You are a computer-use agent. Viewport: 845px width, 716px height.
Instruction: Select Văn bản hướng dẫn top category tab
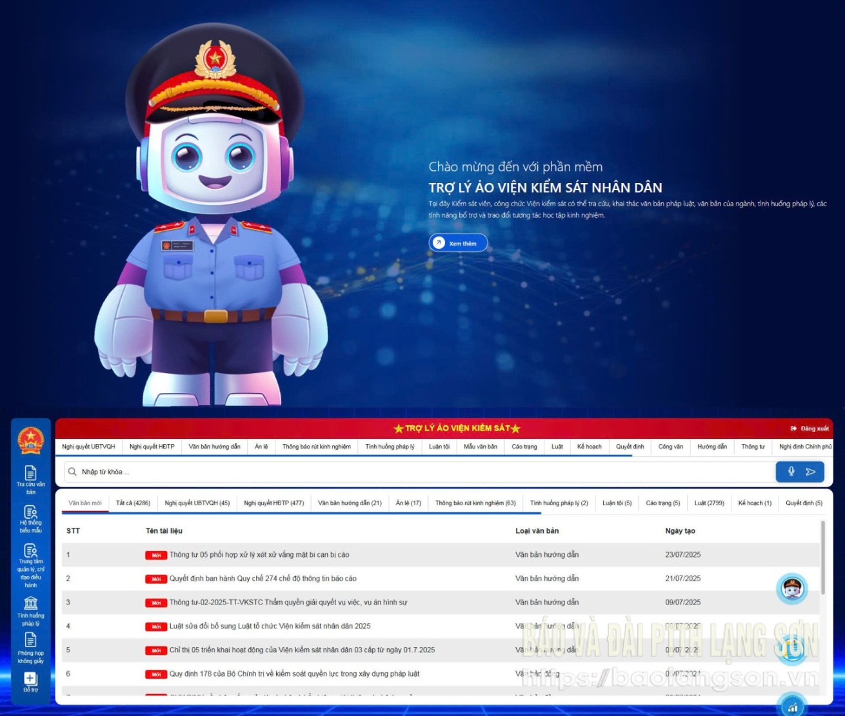pyautogui.click(x=214, y=447)
